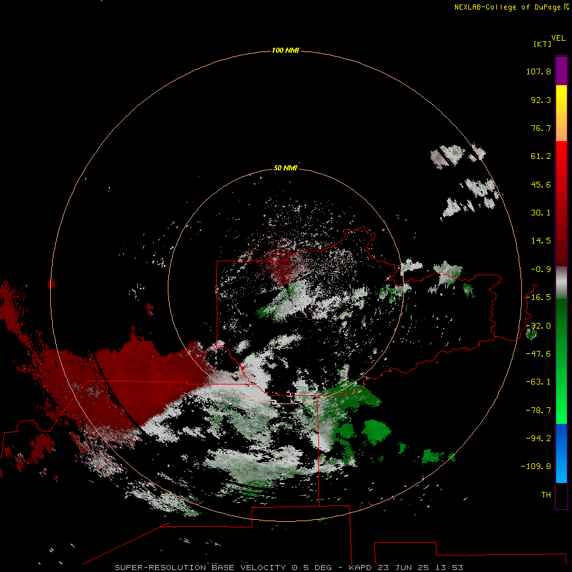Click the -63.1 velocity legend value
This screenshot has height=572, width=572.
538,382
